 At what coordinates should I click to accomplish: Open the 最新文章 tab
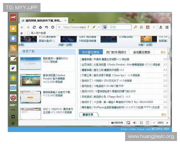pyautogui.click(x=88, y=115)
